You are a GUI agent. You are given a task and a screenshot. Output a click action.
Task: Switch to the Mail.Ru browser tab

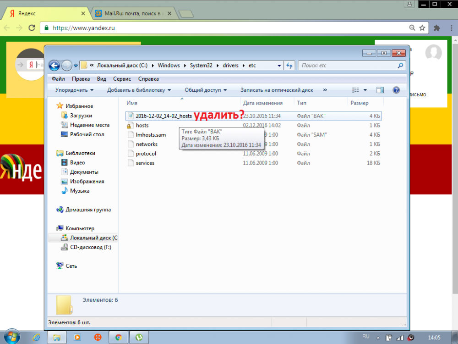133,13
